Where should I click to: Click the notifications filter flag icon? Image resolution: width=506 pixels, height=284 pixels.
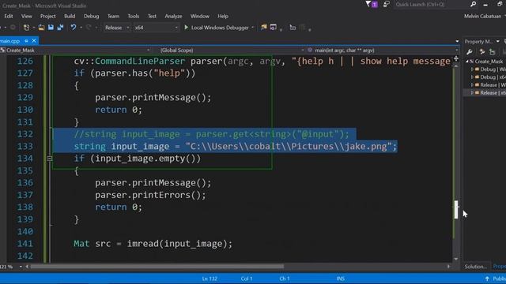(368, 4)
